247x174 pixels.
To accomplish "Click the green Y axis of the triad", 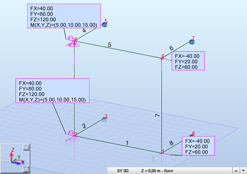I will click(15, 160).
